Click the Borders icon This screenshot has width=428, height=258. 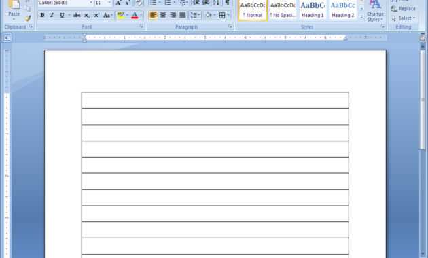click(222, 15)
